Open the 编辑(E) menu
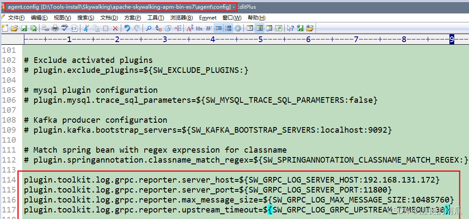Image resolution: width=469 pixels, height=219 pixels. coord(39,18)
